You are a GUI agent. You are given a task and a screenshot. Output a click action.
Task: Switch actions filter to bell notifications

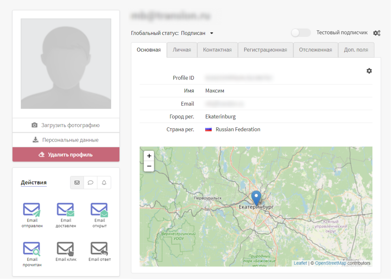coord(104,183)
